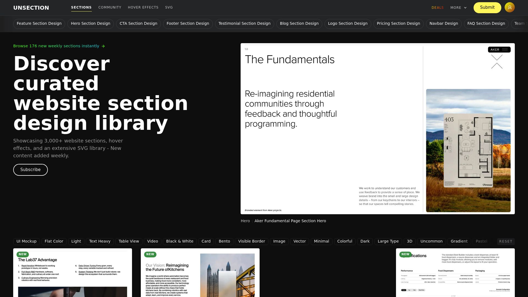Click the UNSECTION logo

point(31,8)
